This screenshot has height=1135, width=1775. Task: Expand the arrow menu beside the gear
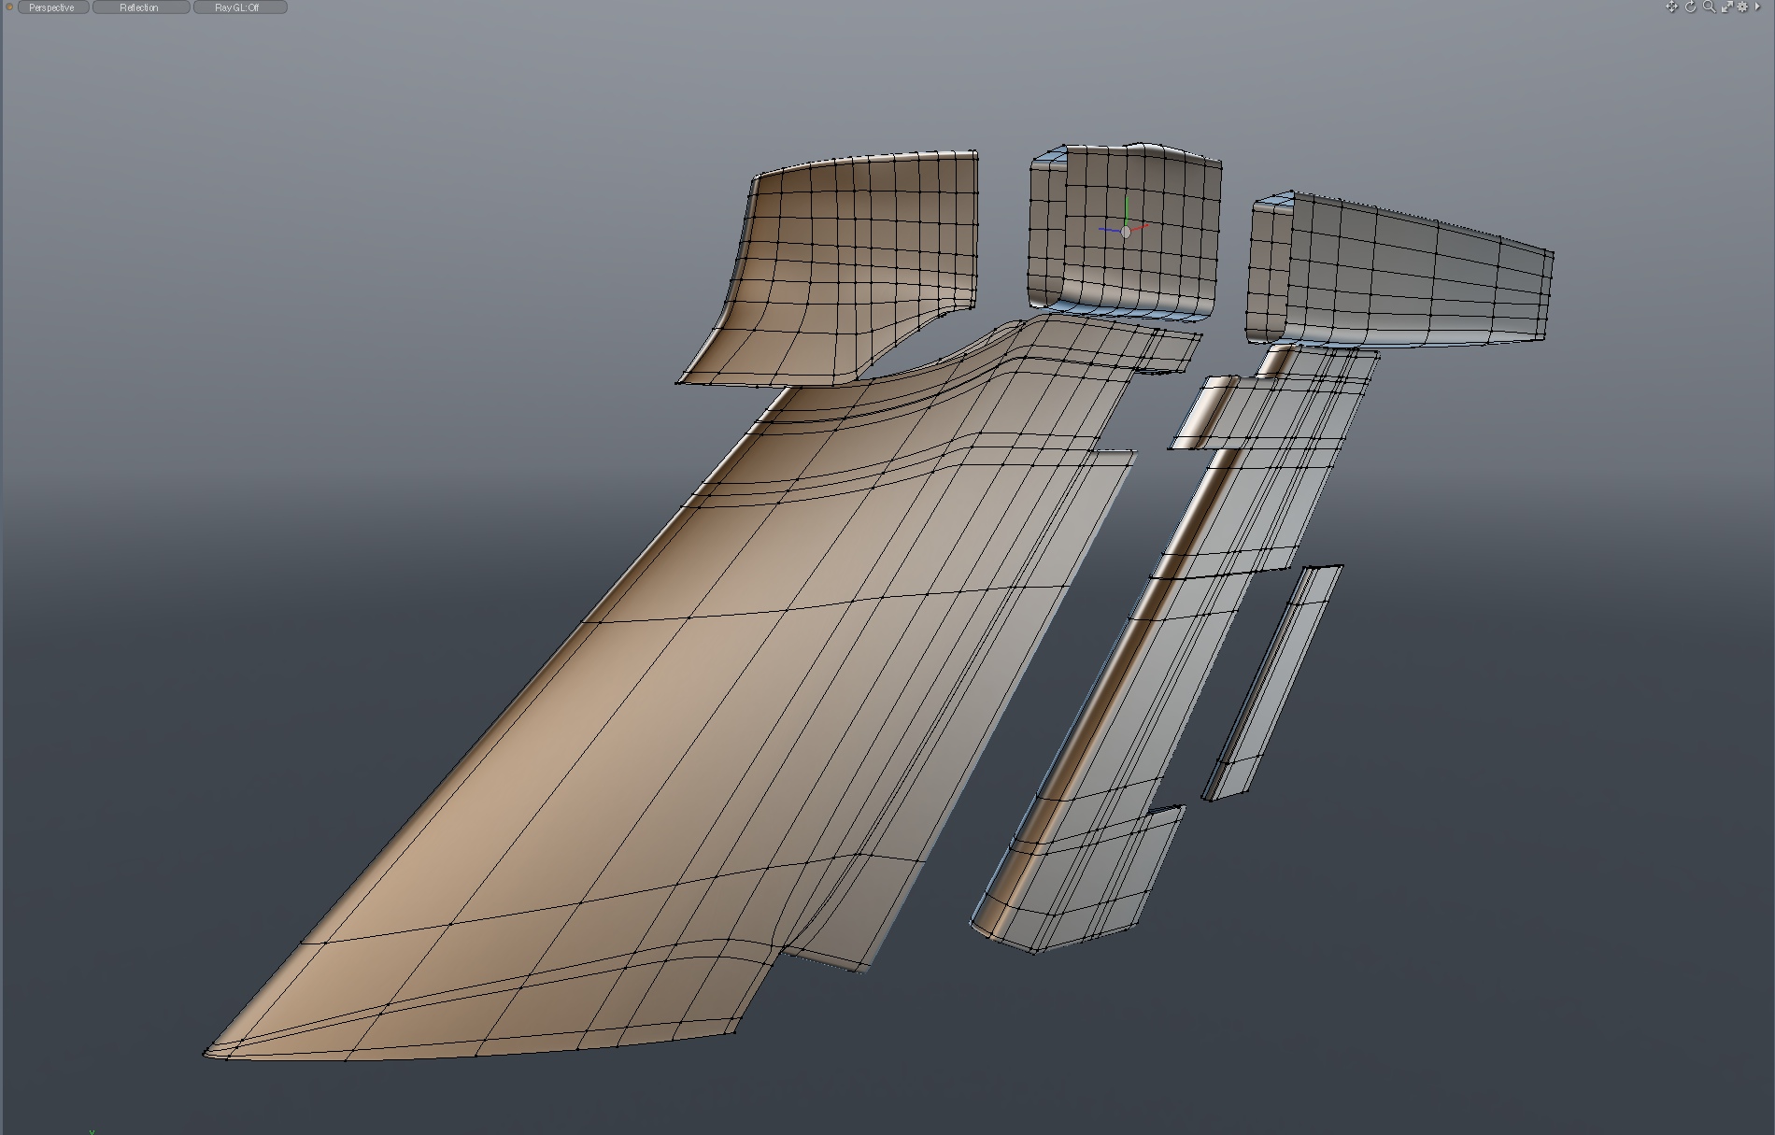1757,7
